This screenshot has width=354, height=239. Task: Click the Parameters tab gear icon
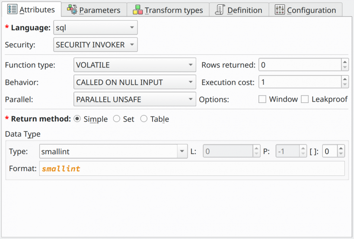(72, 10)
